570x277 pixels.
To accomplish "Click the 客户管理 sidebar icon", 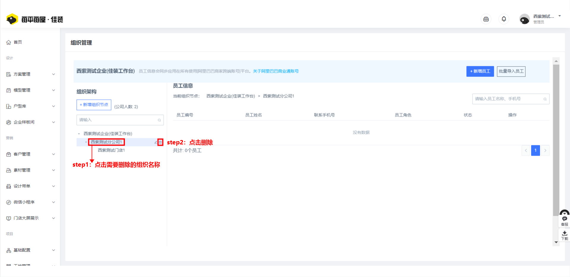I will [x=9, y=154].
